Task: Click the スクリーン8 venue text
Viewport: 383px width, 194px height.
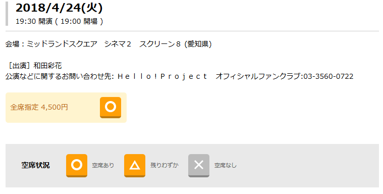Action: coord(160,44)
